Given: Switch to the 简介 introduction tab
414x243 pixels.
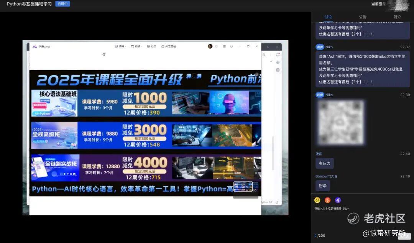Looking at the screenshot, I should 397,17.
